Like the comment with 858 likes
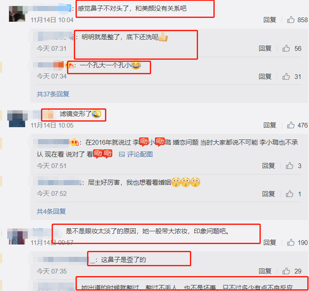 point(291,20)
